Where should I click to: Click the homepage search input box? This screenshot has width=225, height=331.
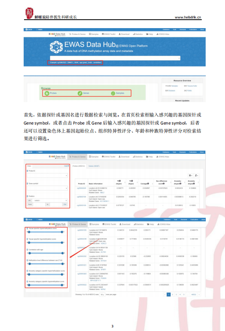115,58
